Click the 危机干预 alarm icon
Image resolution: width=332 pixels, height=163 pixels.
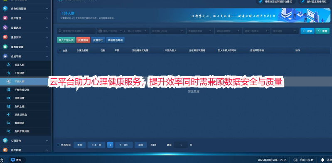[x=5, y=57]
